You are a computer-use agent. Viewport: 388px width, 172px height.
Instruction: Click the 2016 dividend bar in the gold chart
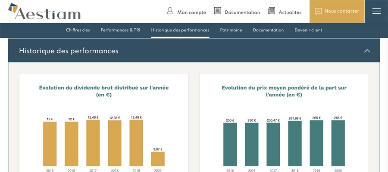[72, 144]
